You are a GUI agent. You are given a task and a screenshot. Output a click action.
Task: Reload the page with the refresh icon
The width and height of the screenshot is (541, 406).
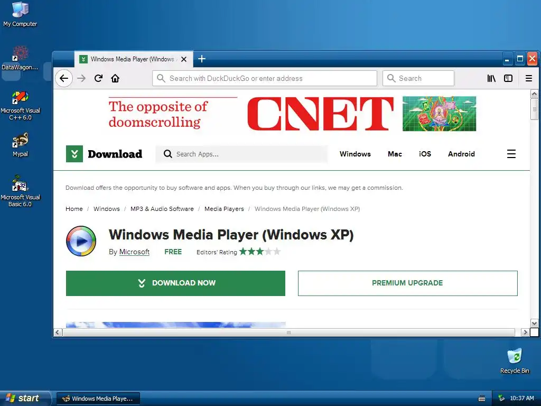[x=98, y=78]
